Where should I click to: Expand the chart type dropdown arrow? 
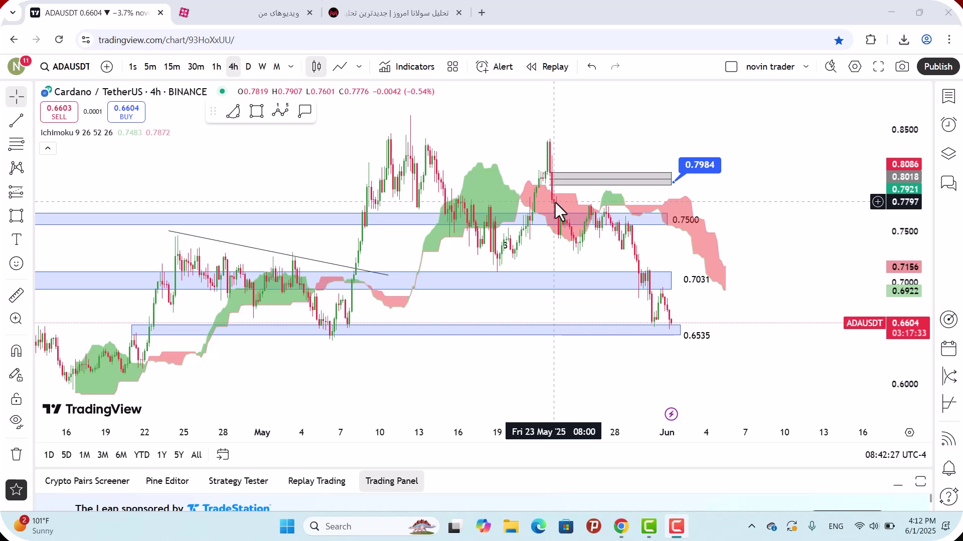click(359, 67)
